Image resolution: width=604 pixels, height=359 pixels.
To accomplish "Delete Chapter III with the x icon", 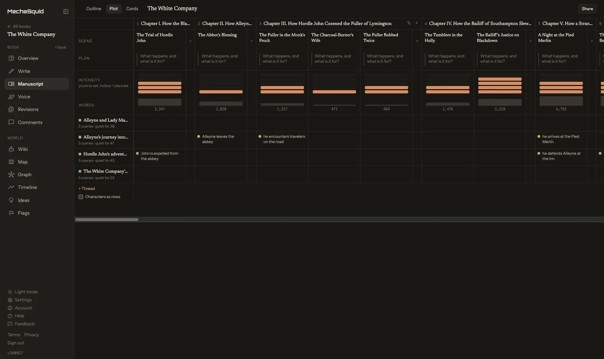I will [417, 23].
